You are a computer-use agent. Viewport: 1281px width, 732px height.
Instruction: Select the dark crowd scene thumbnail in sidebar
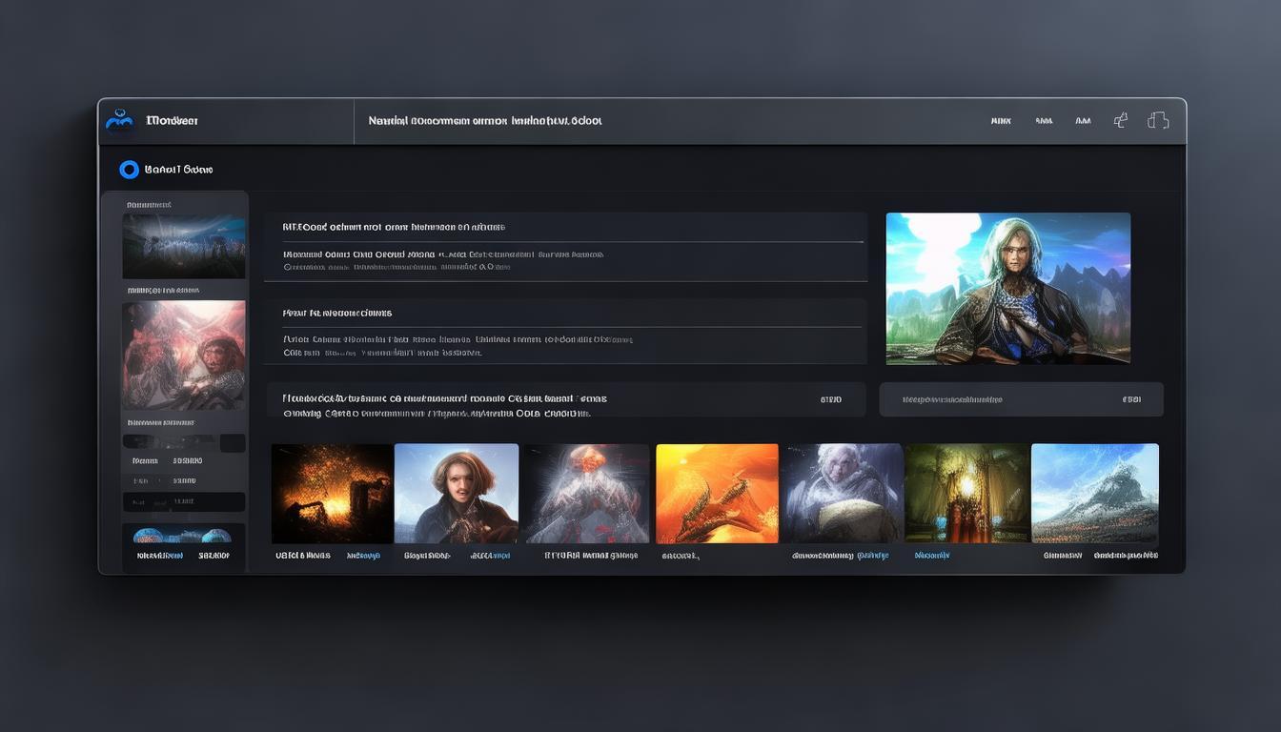183,246
